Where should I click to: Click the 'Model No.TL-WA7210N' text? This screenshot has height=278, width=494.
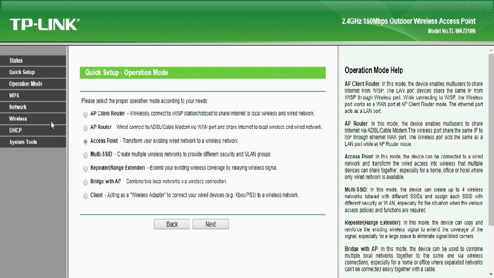[452, 31]
